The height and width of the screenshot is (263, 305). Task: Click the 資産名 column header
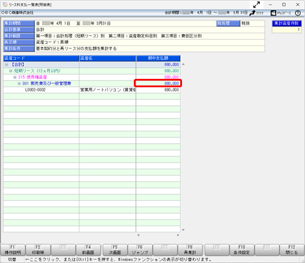point(107,58)
